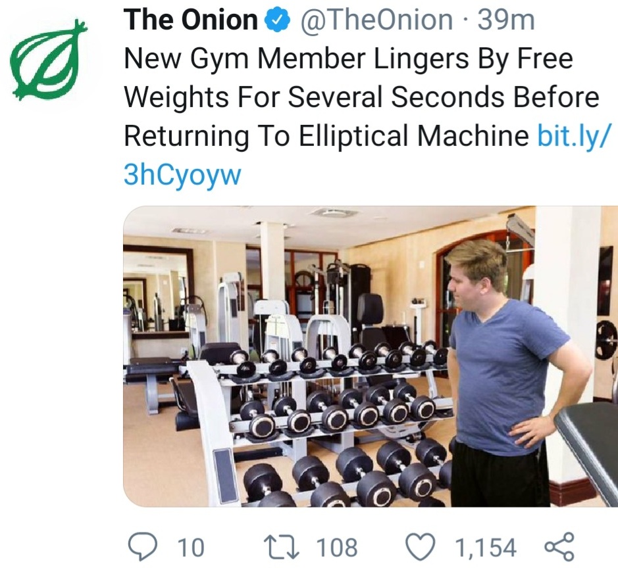Click the '3hCyoyw' portion of the link
This screenshot has width=618, height=568.
(182, 175)
